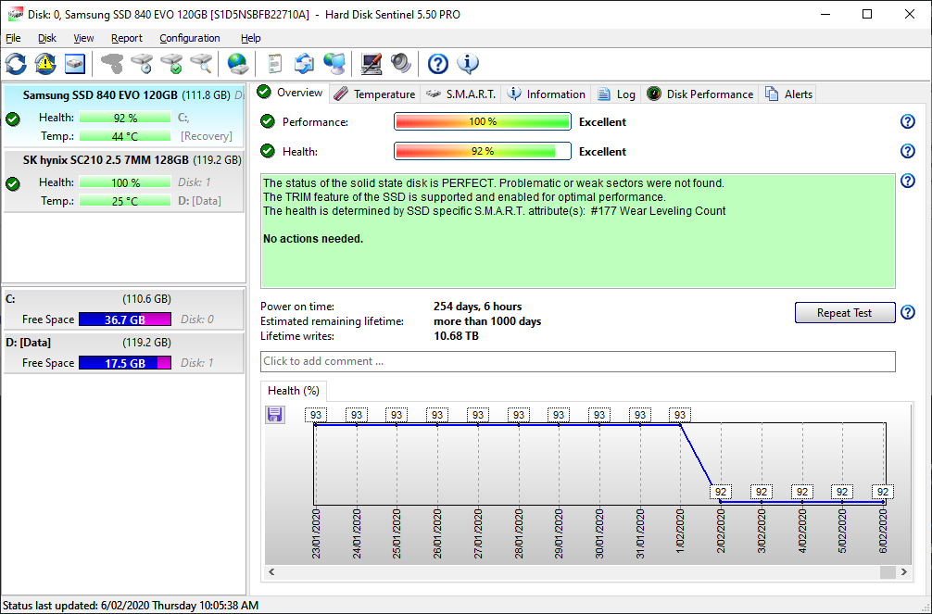Click the Repeat Test button
932x614 pixels.
coord(845,313)
